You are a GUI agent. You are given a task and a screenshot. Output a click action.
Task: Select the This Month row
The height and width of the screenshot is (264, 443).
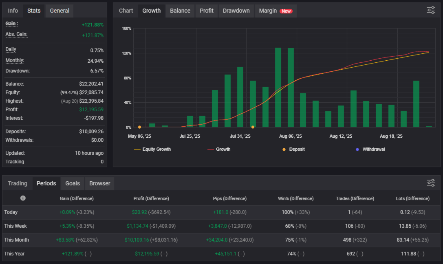(221, 240)
